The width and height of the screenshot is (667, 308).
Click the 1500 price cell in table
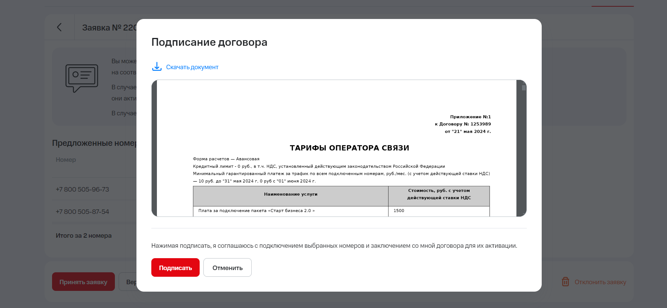(x=399, y=211)
